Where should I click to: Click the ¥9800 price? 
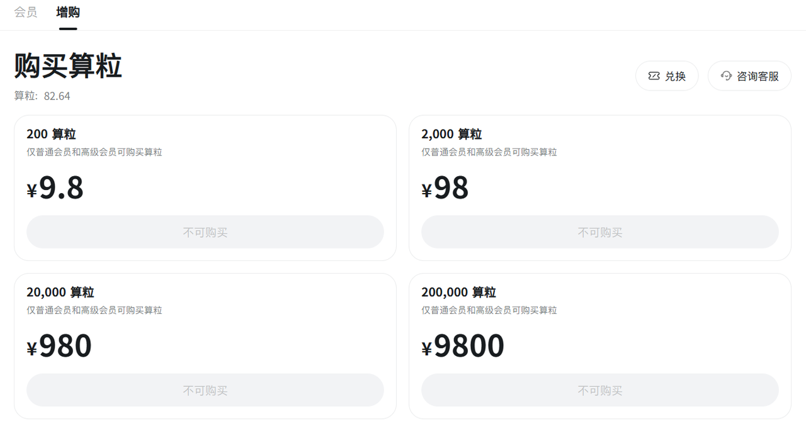tap(463, 346)
